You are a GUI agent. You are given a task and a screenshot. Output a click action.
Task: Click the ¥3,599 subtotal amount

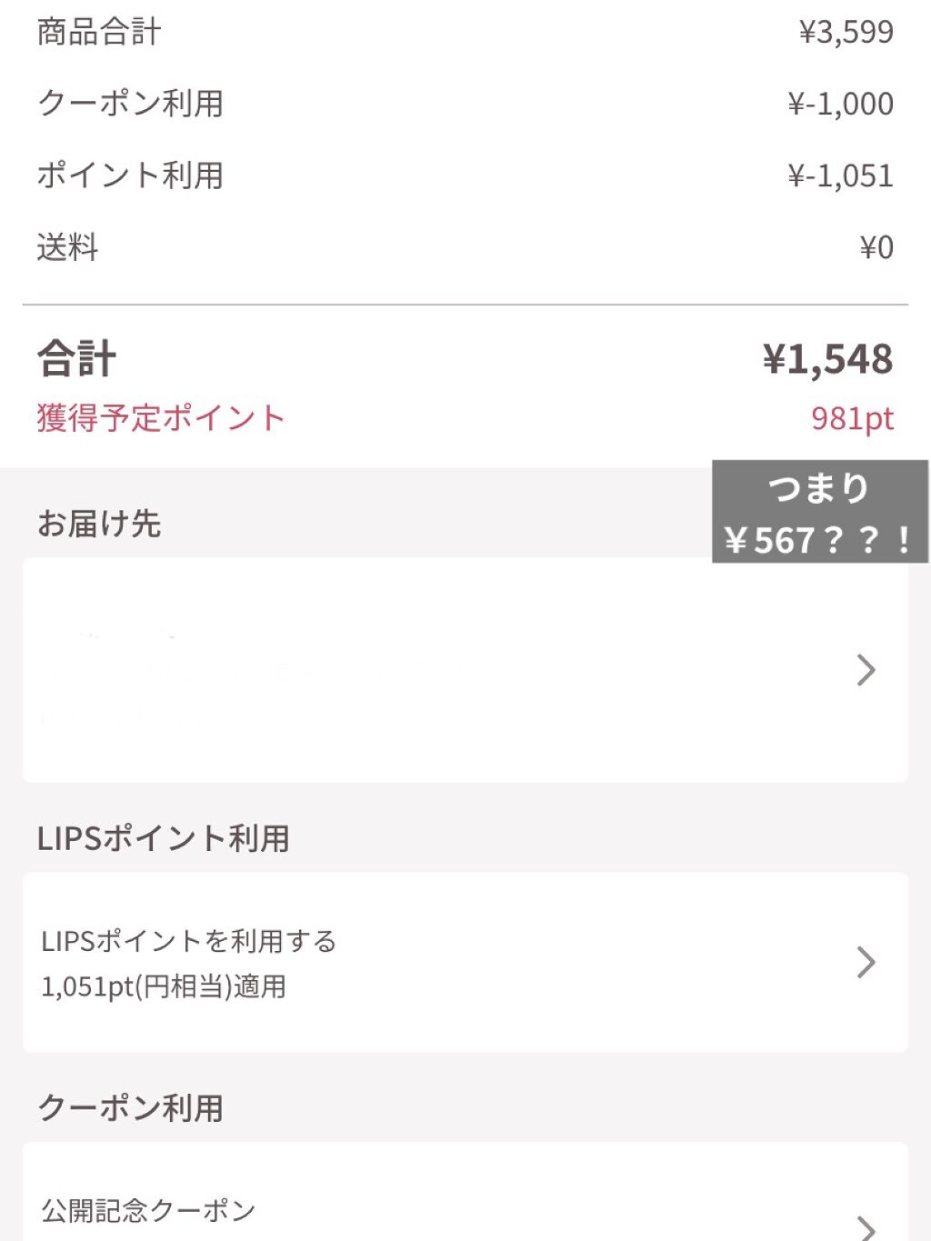846,32
